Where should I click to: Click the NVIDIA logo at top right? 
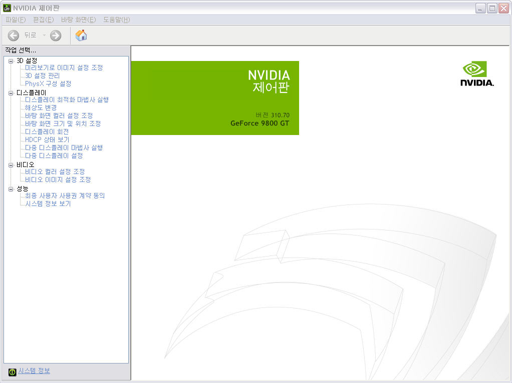[477, 73]
